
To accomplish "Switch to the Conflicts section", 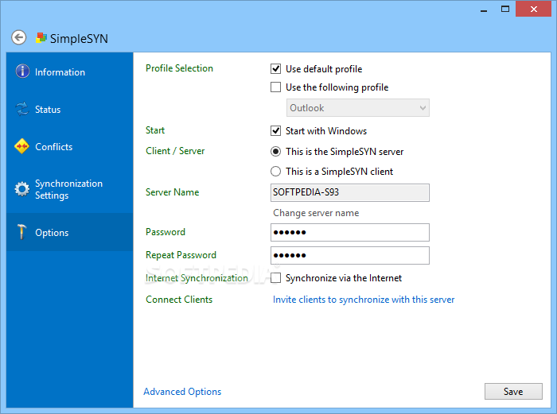I will 70,146.
